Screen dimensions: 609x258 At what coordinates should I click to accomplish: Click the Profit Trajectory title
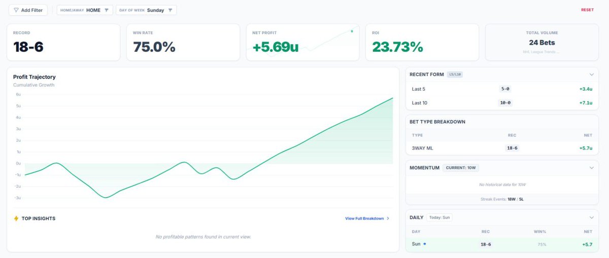point(35,77)
